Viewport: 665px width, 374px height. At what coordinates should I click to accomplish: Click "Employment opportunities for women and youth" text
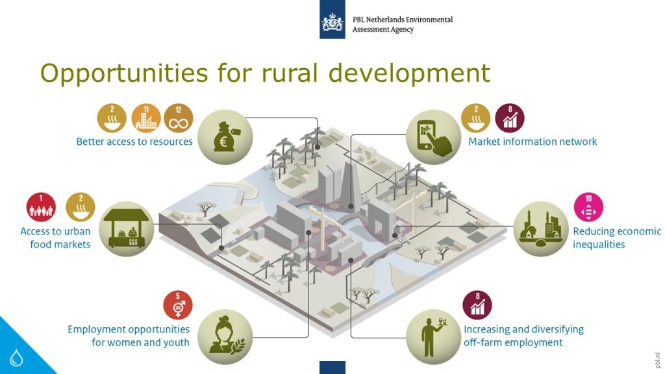coord(129,336)
